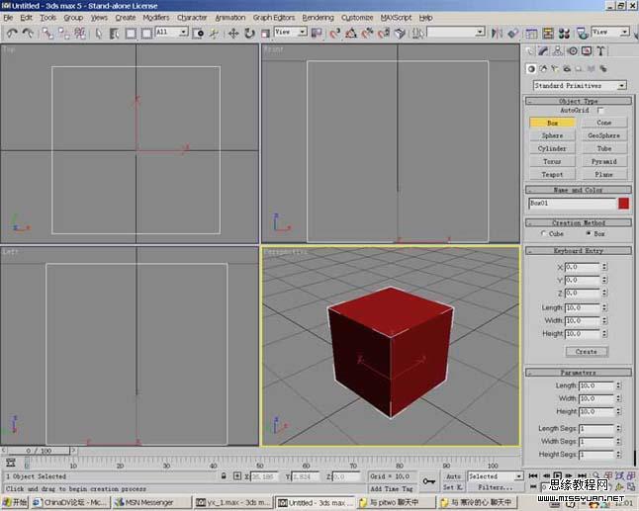Open the Motion panel tab
Image resolution: width=639 pixels, height=511 pixels.
[x=572, y=50]
